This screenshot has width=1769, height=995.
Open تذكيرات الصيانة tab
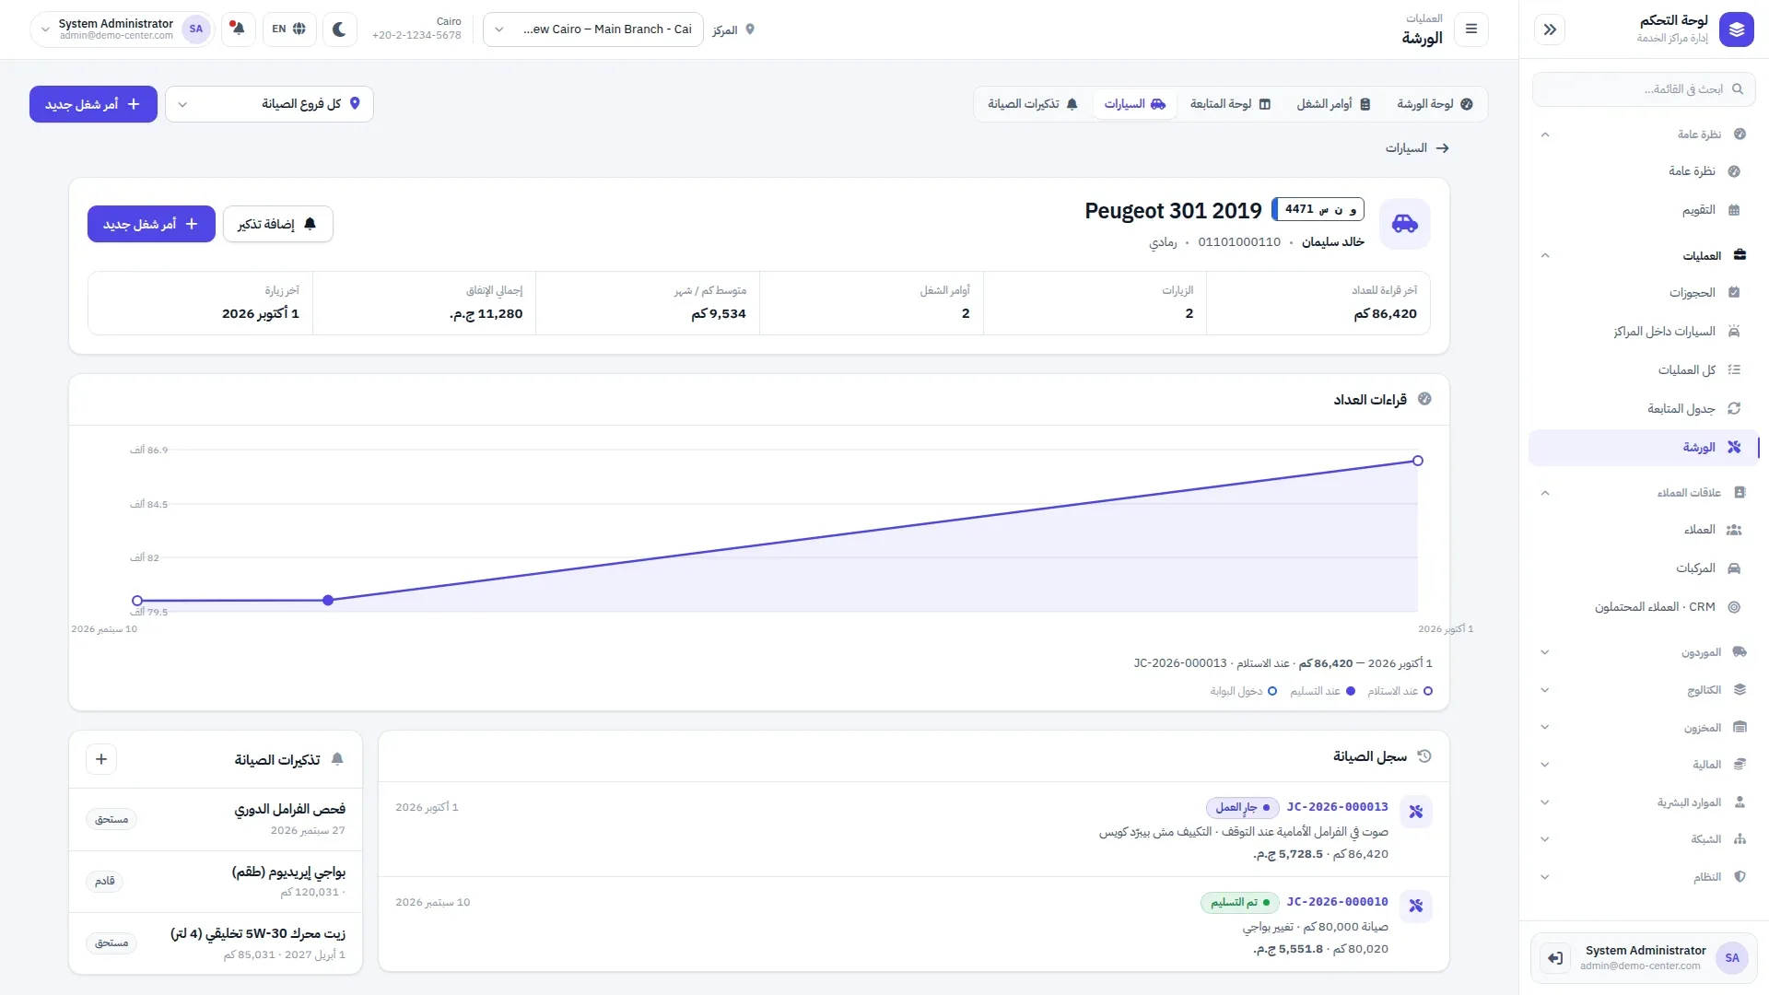(x=1033, y=104)
